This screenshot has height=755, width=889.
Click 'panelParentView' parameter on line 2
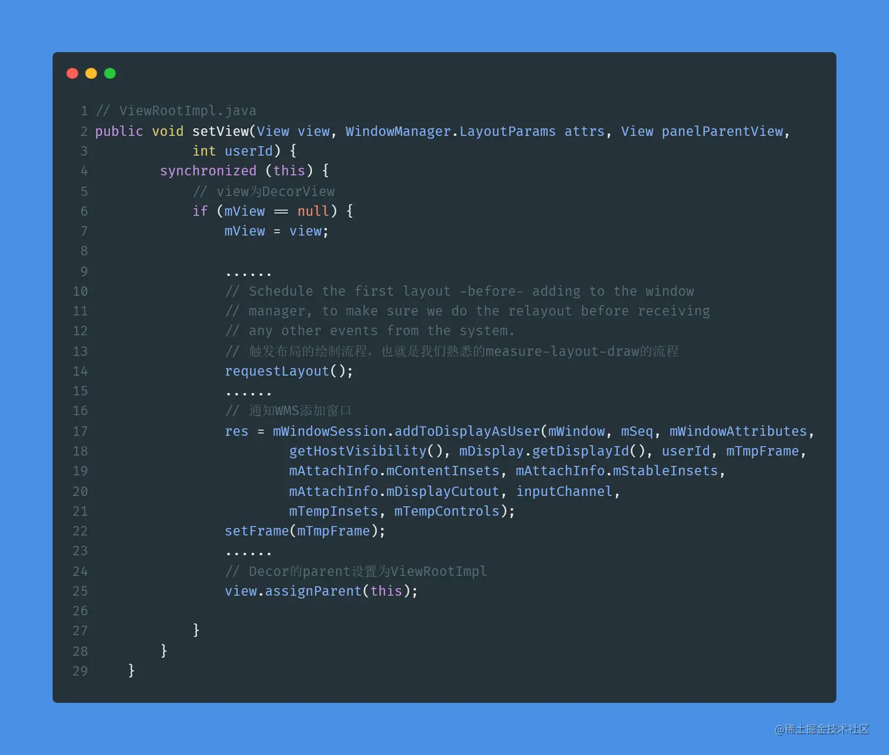[x=722, y=131]
